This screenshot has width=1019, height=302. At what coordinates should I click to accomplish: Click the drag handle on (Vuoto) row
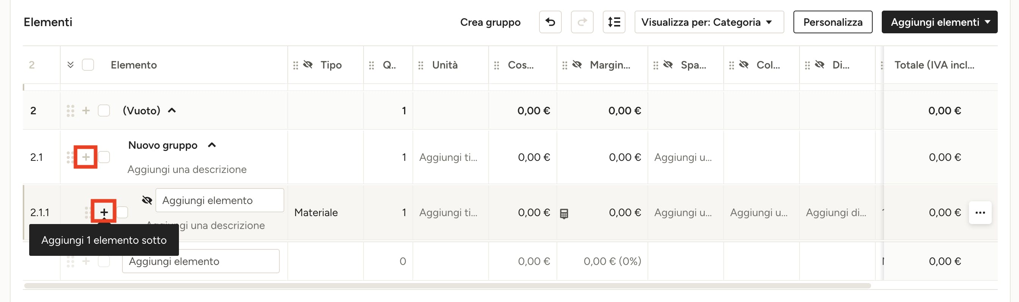click(71, 111)
